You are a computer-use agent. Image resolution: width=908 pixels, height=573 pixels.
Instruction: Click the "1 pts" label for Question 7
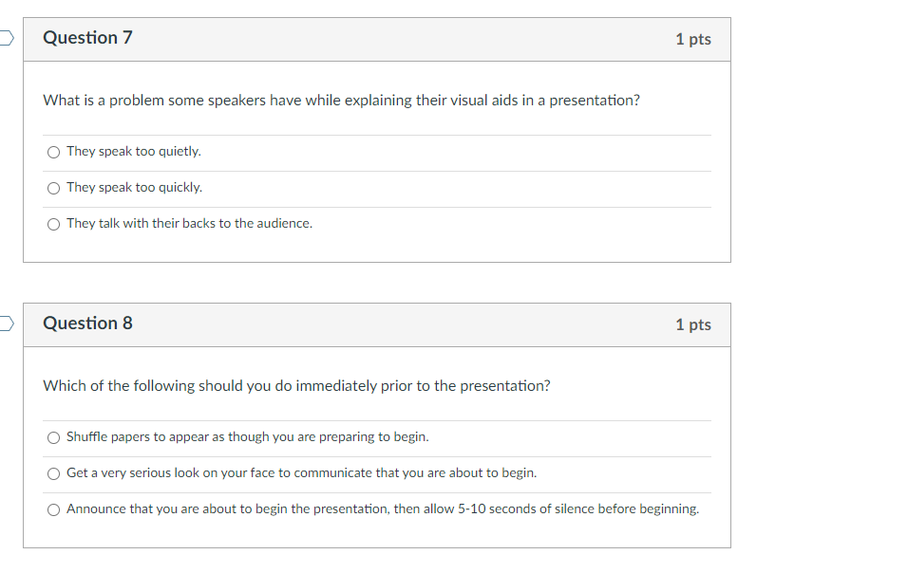(x=692, y=38)
